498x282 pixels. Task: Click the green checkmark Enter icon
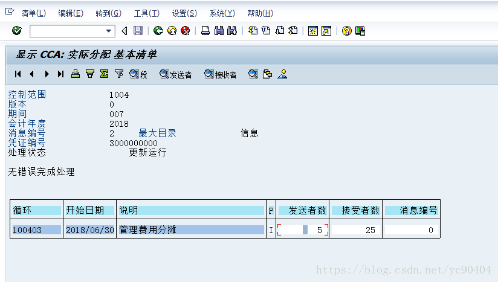coord(16,31)
